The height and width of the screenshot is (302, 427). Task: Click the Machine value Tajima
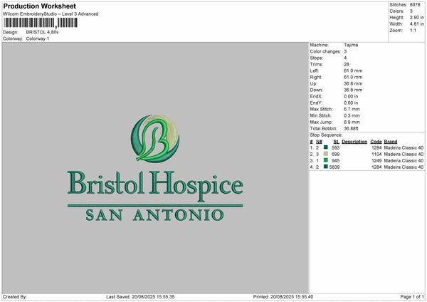point(351,45)
